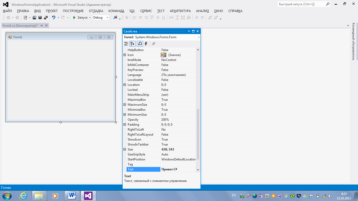Switch to Microsoft Word on the taskbar
This screenshot has height=201, width=358.
click(72, 196)
